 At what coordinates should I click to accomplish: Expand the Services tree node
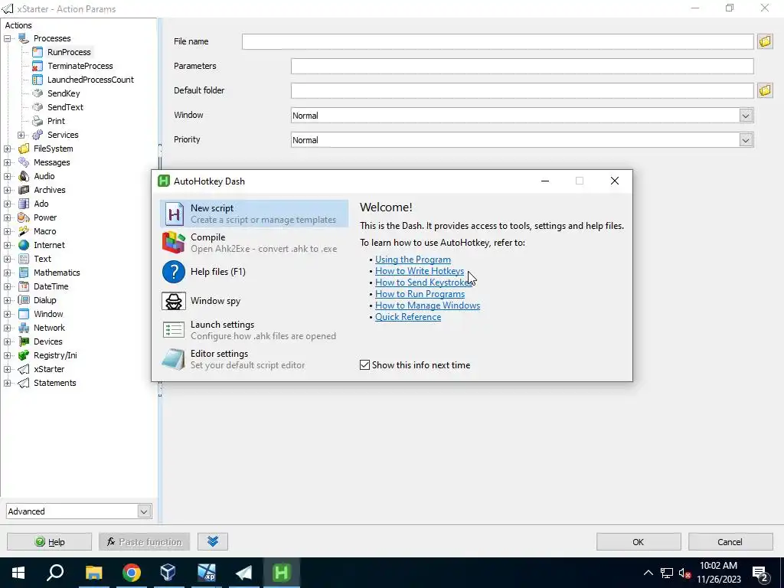[x=21, y=135]
